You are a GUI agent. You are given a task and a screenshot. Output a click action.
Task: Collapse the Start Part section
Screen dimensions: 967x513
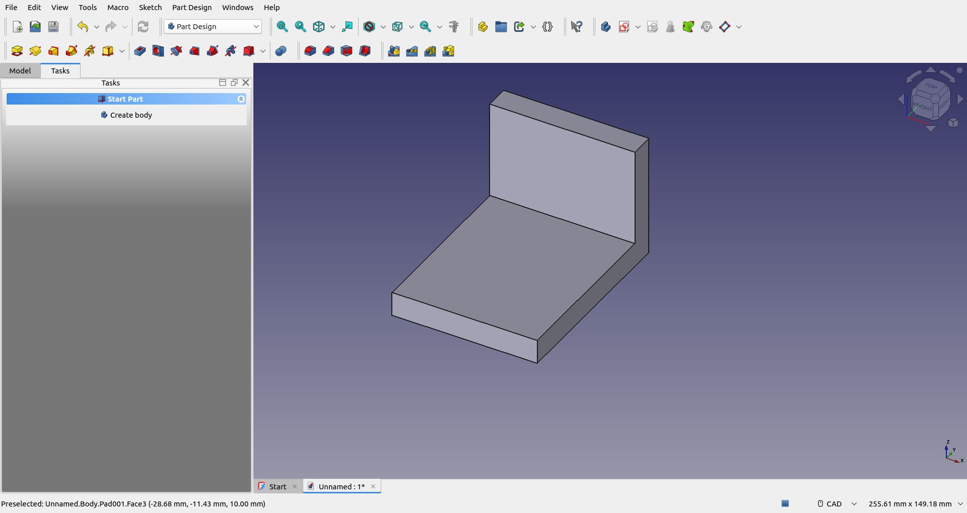(x=241, y=99)
